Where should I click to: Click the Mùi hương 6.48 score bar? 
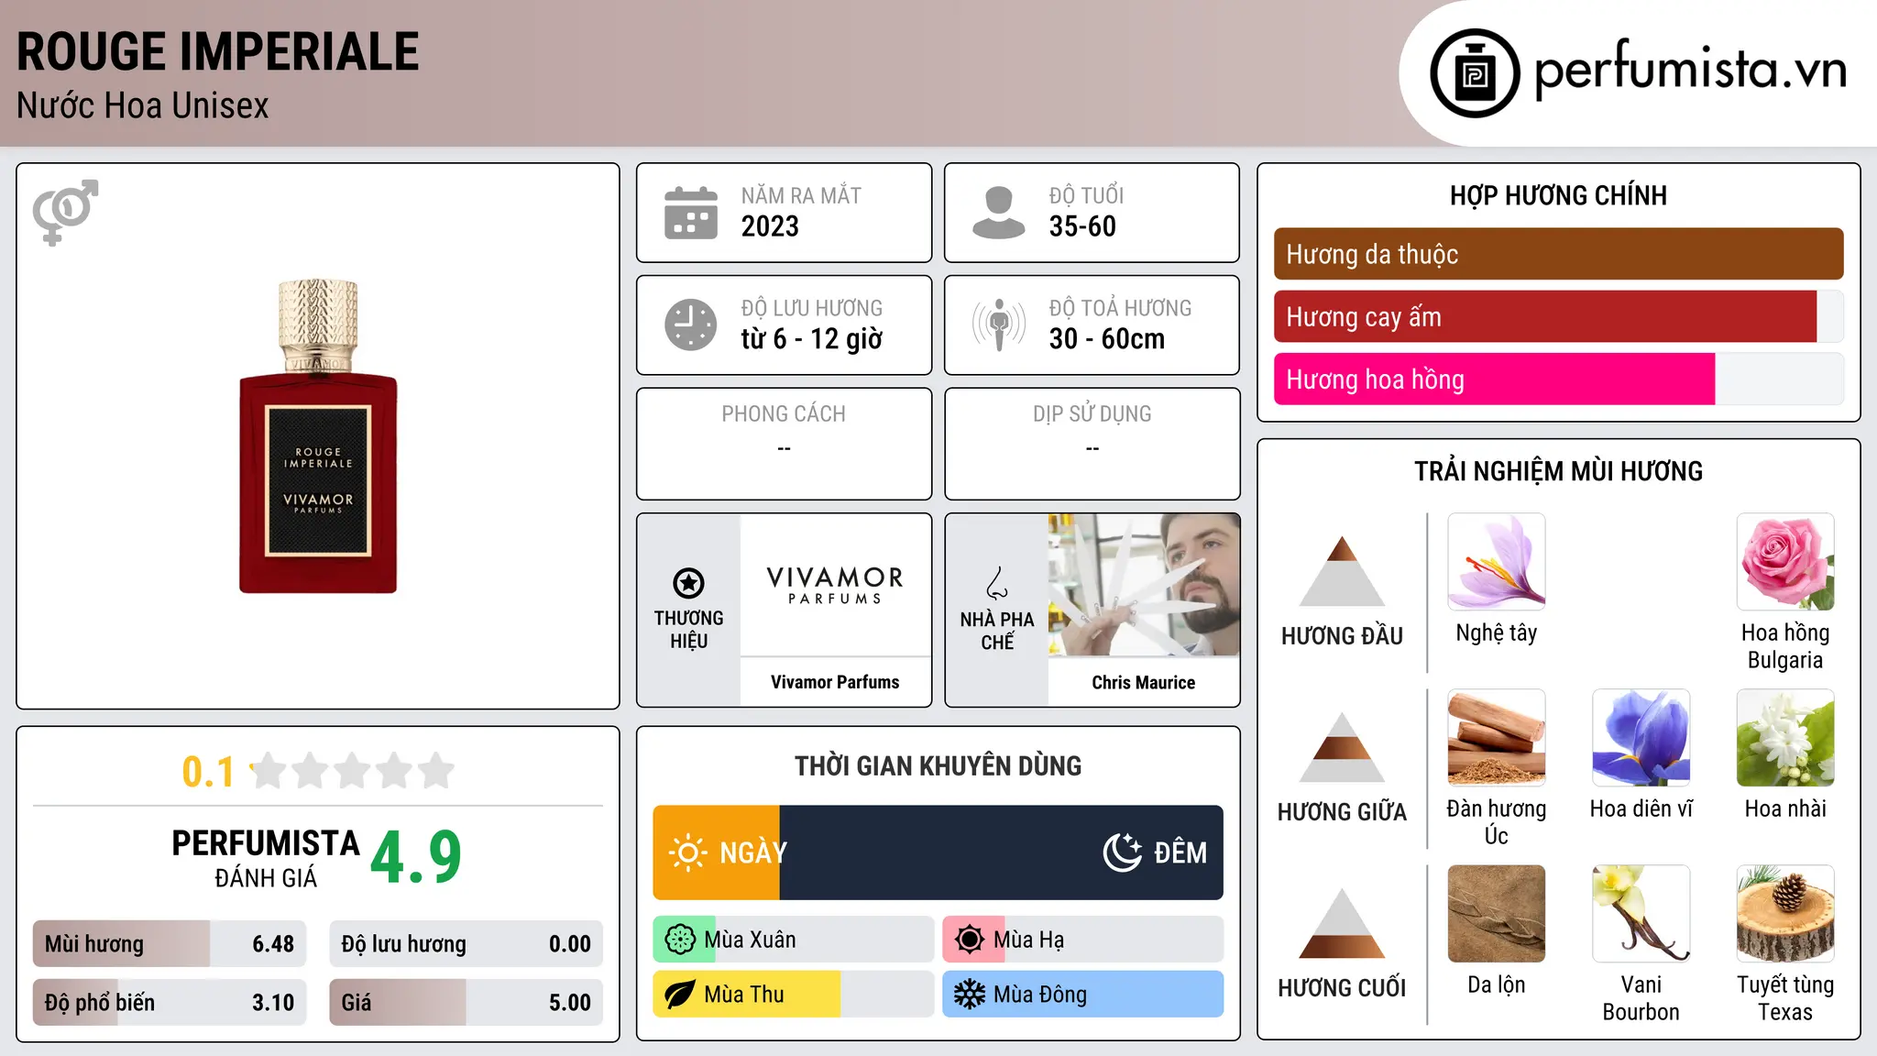(170, 944)
